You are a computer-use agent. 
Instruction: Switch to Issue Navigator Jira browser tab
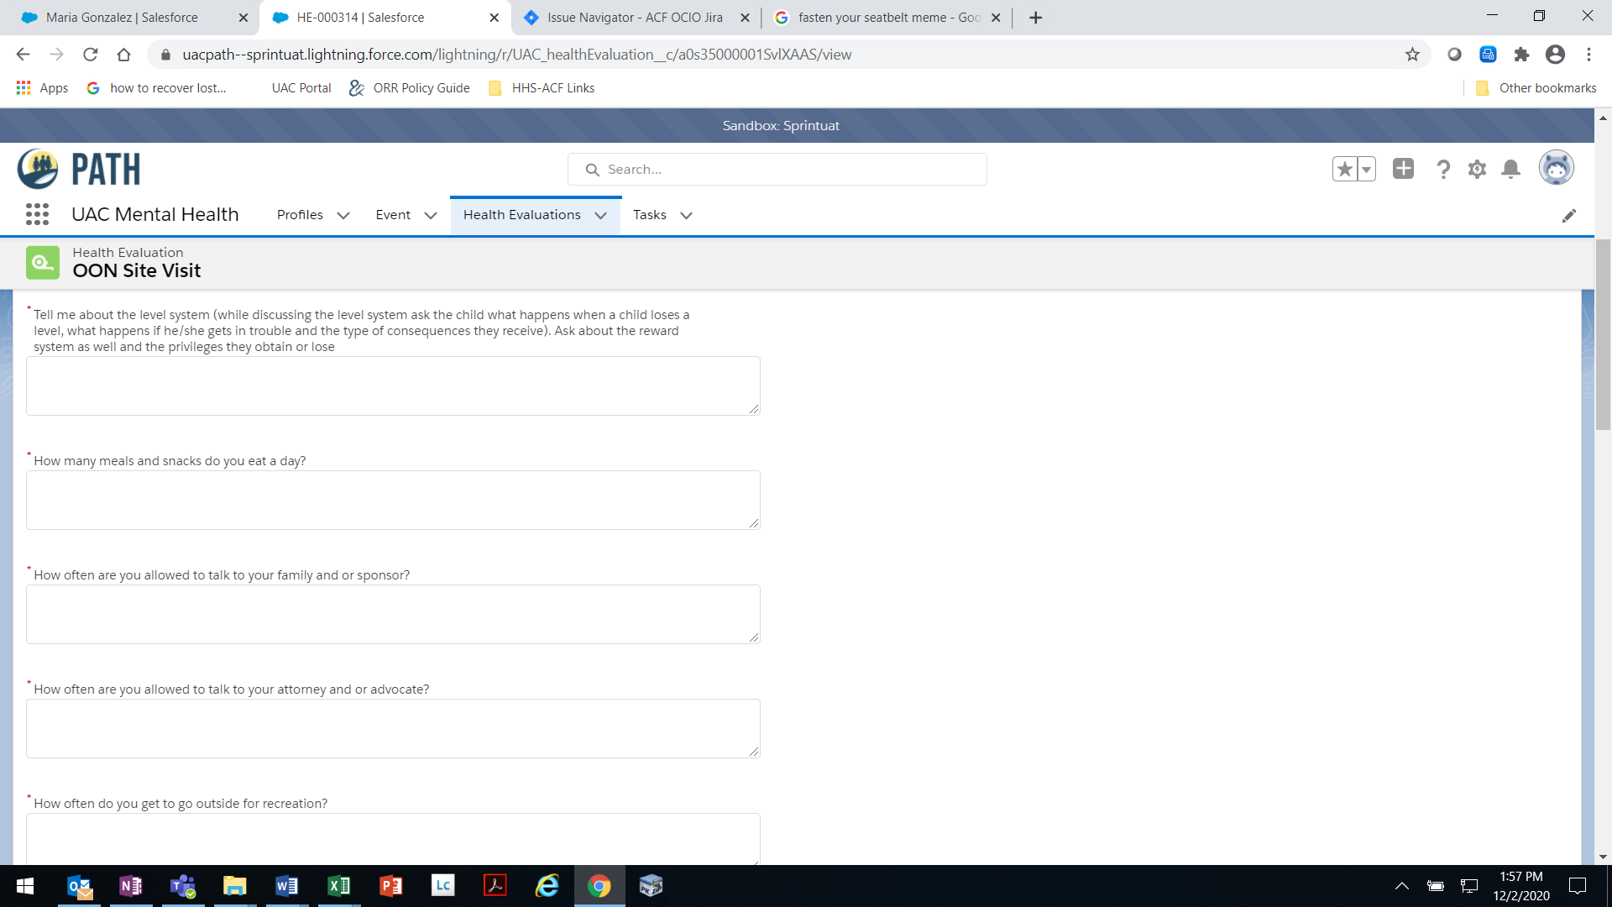(x=634, y=18)
